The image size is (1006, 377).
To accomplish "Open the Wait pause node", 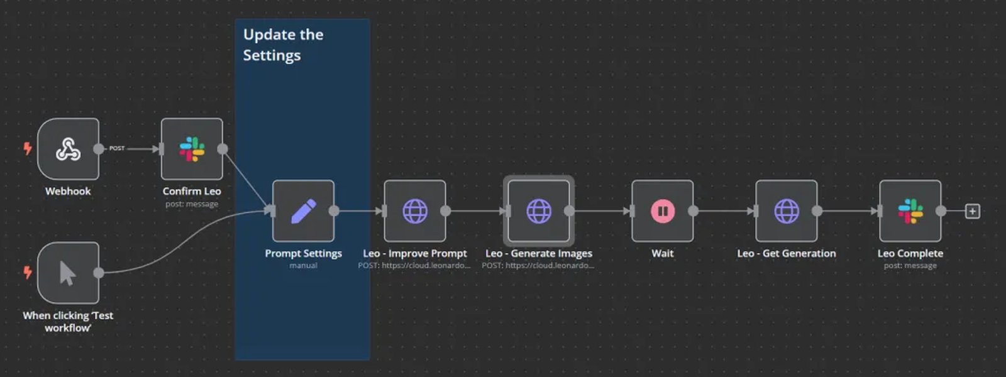I will [663, 211].
